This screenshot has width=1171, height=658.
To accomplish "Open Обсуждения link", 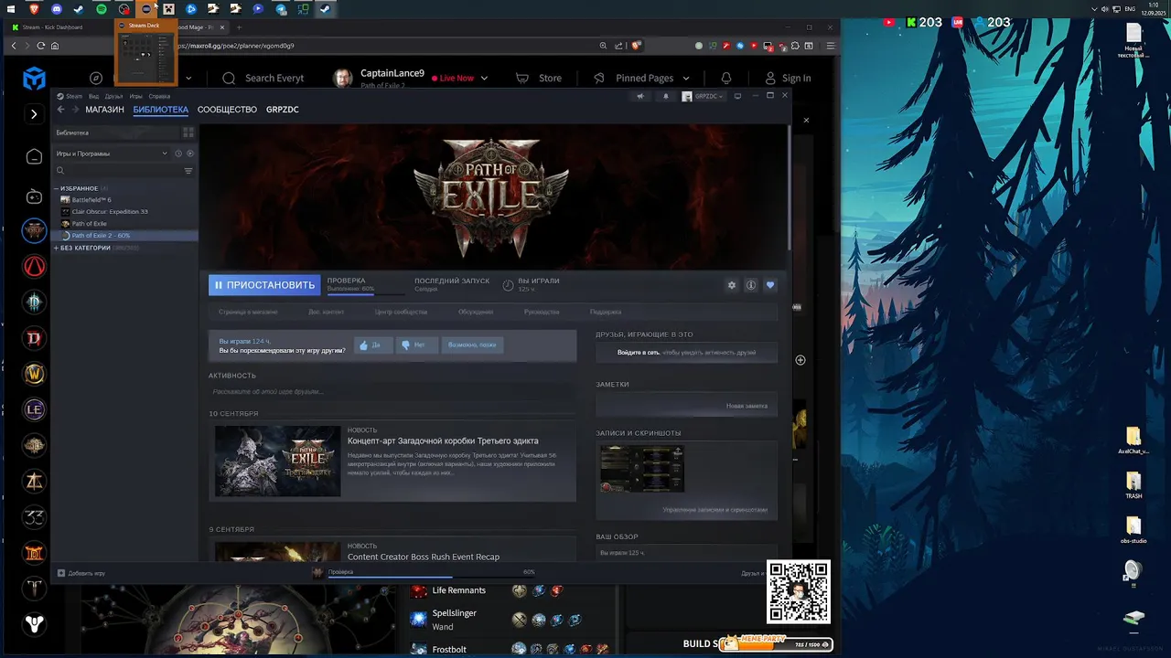I will click(x=476, y=312).
